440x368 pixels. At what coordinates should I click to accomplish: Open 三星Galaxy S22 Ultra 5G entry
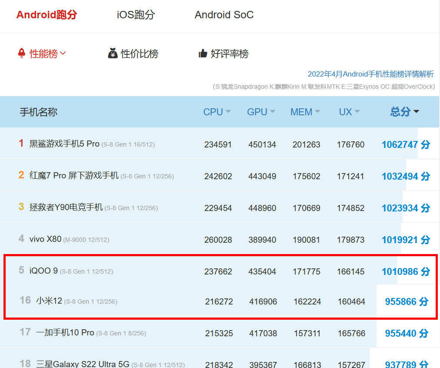pyautogui.click(x=83, y=364)
